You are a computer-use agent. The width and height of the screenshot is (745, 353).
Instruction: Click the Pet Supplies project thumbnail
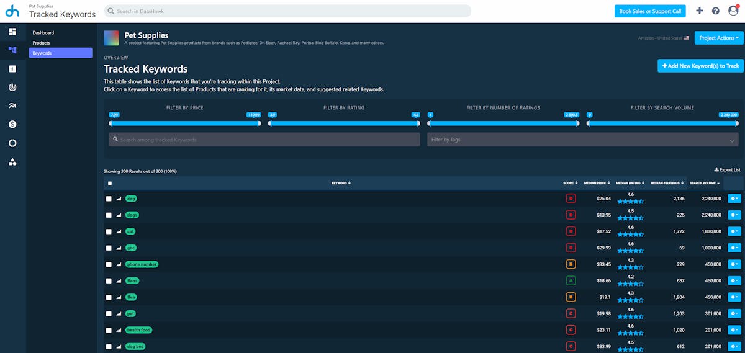pos(112,38)
